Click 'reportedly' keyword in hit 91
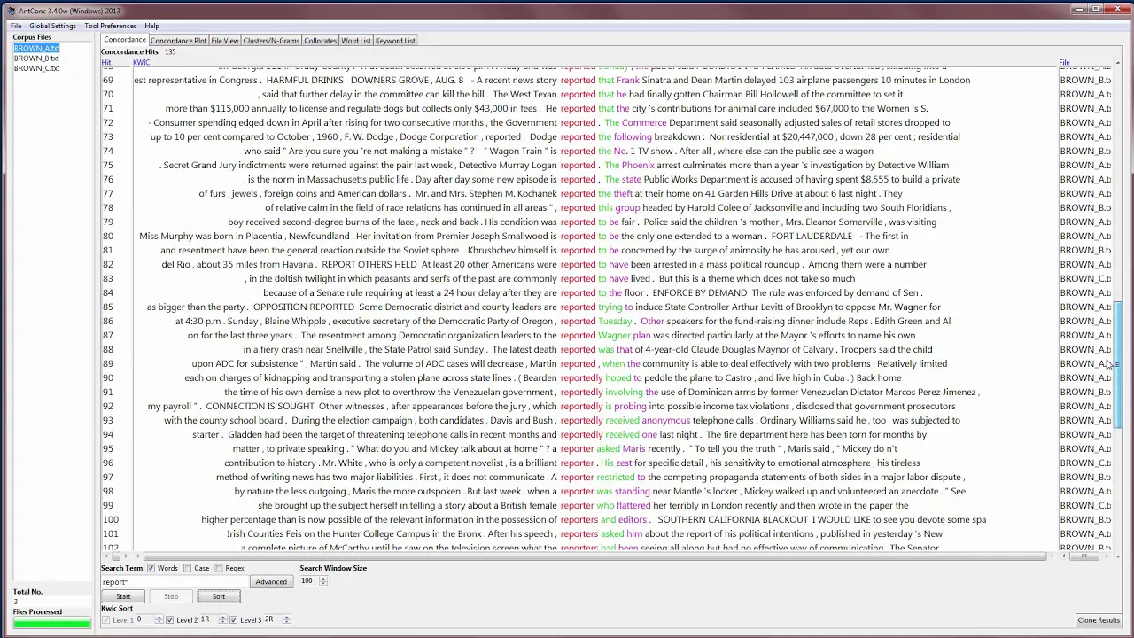This screenshot has width=1134, height=638. click(x=581, y=392)
